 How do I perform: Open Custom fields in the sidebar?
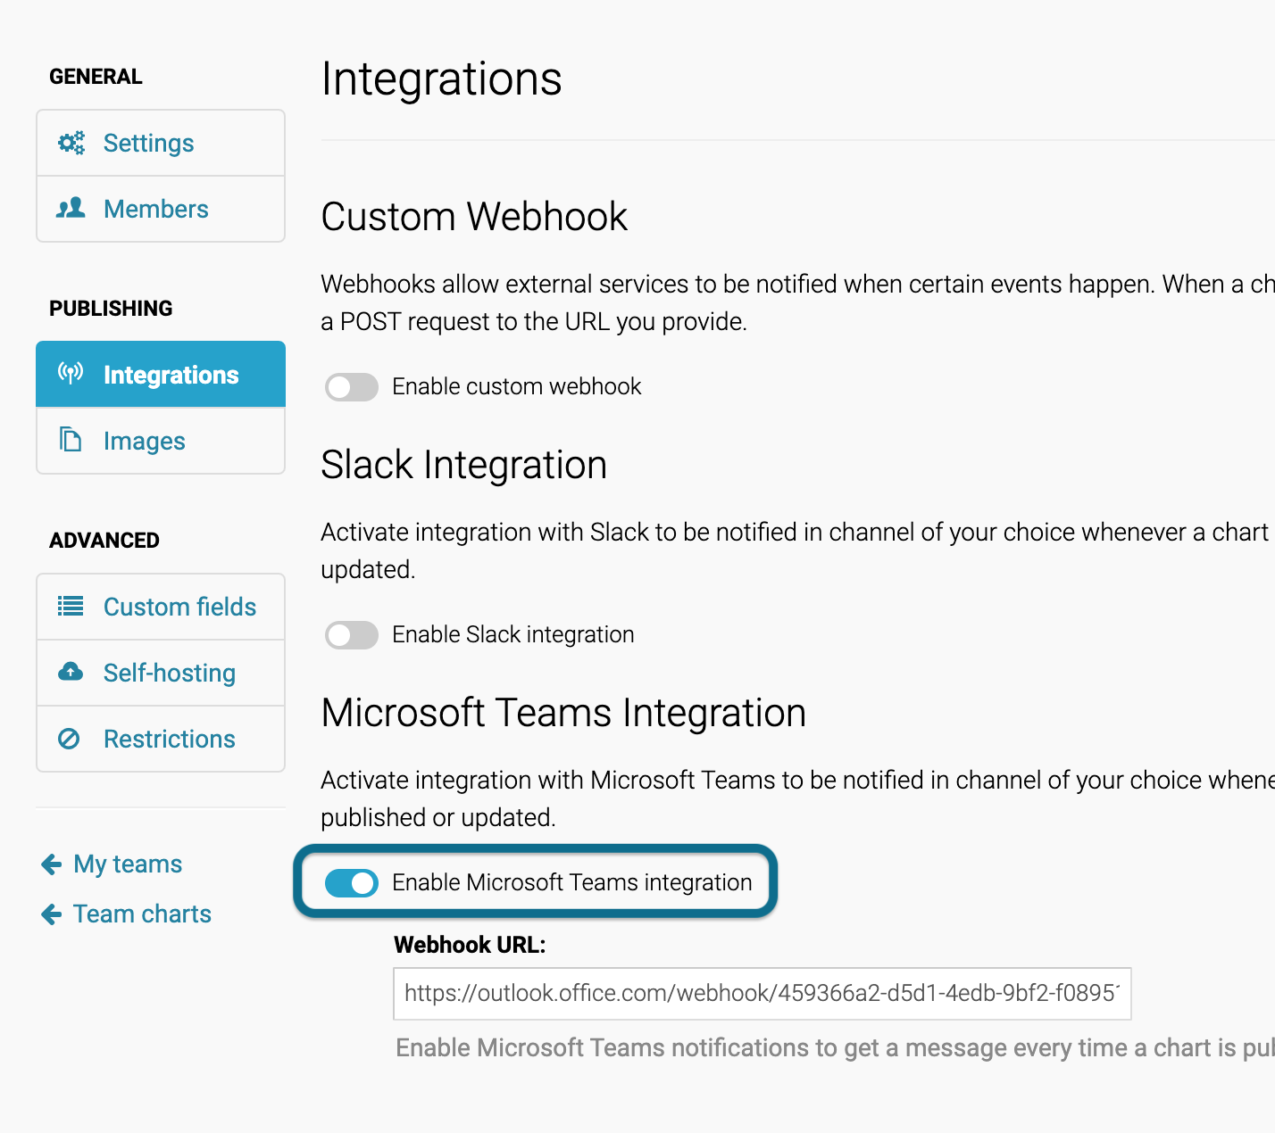pos(161,607)
